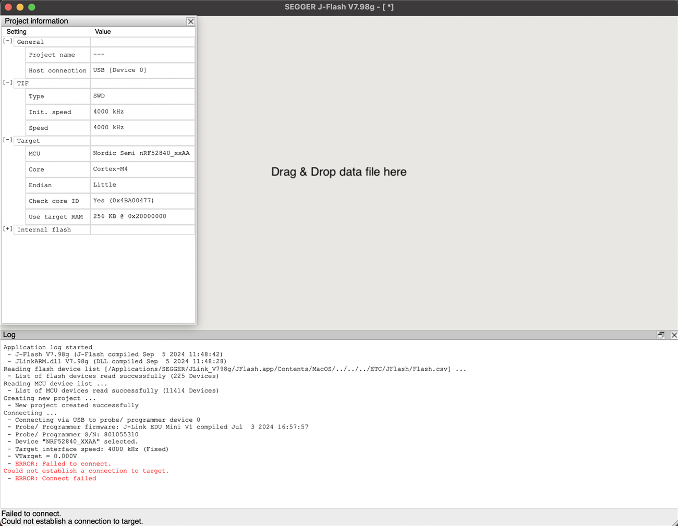Viewport: 678px width, 526px height.
Task: Collapse the TIF section
Action: pyautogui.click(x=8, y=83)
